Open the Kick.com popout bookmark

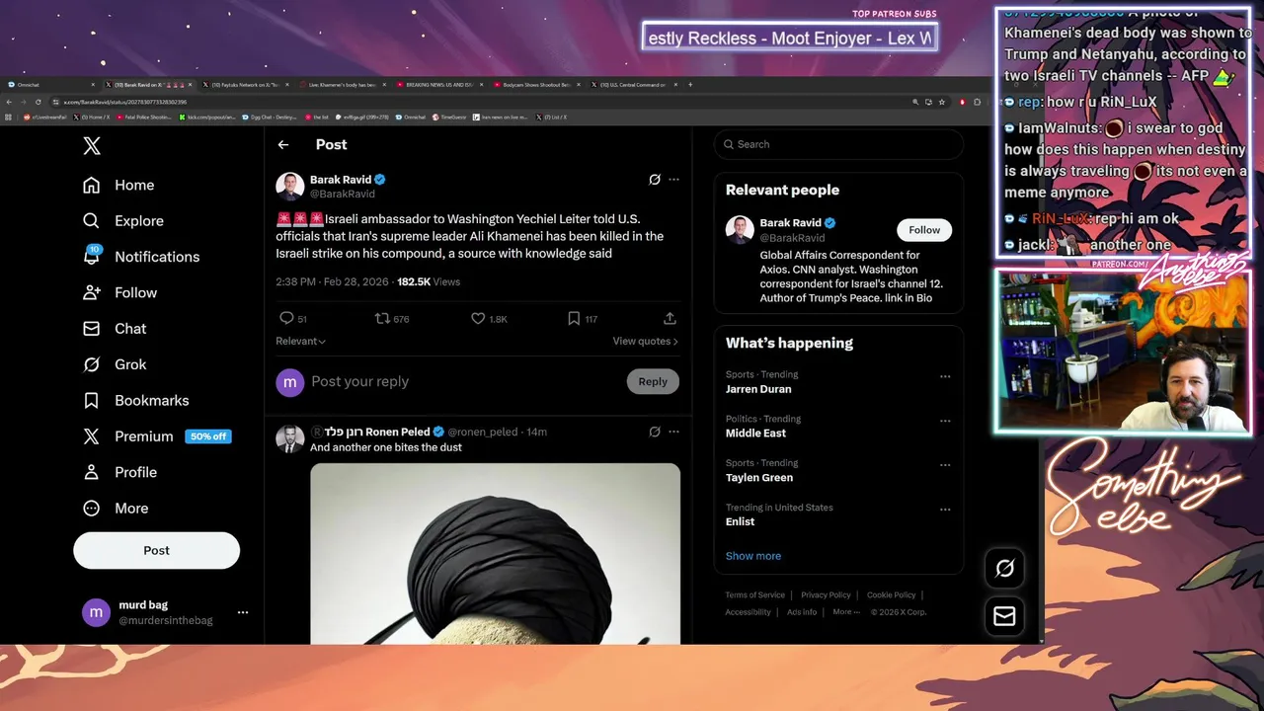[206, 117]
